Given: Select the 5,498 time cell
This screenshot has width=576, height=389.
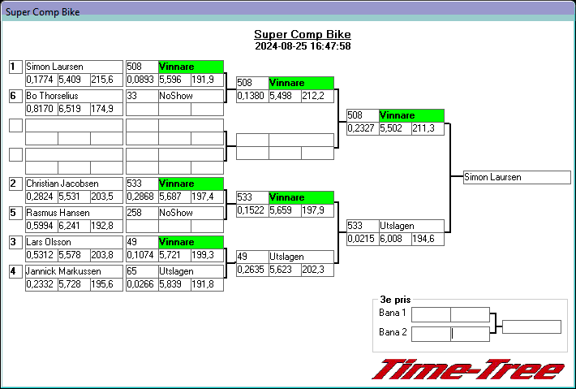Looking at the screenshot, I should click(285, 96).
